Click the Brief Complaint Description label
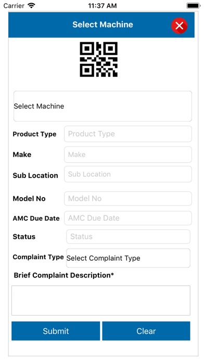204x363 pixels. pos(64,275)
